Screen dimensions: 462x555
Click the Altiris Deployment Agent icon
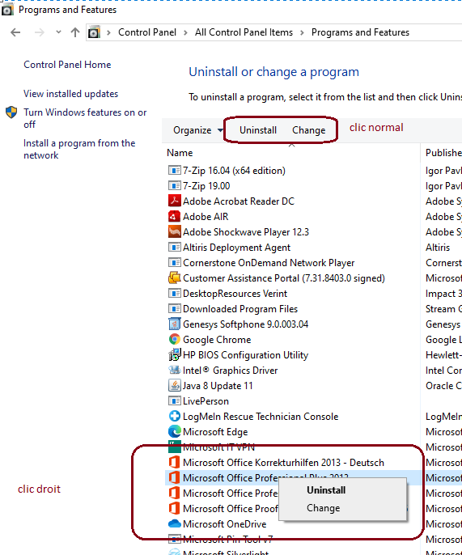pos(174,247)
